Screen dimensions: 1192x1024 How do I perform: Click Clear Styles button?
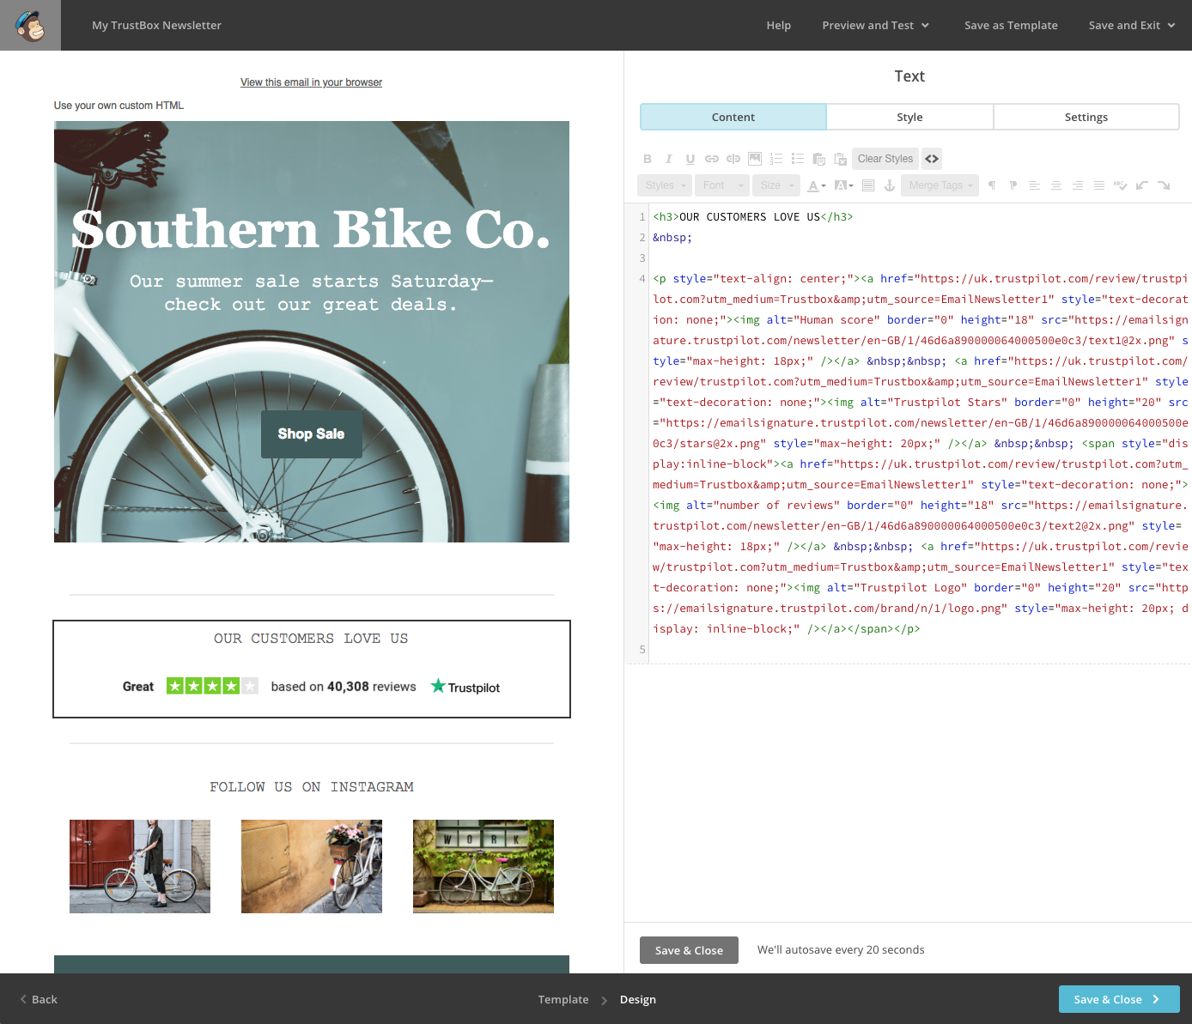(885, 159)
